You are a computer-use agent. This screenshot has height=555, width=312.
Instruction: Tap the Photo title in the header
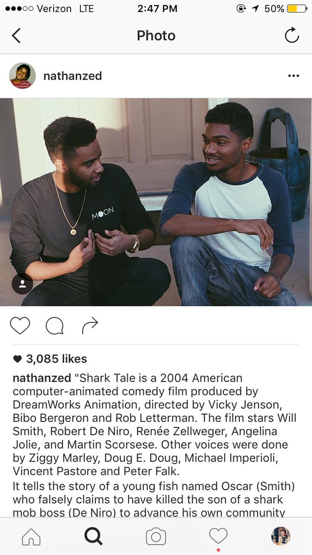pyautogui.click(x=156, y=36)
